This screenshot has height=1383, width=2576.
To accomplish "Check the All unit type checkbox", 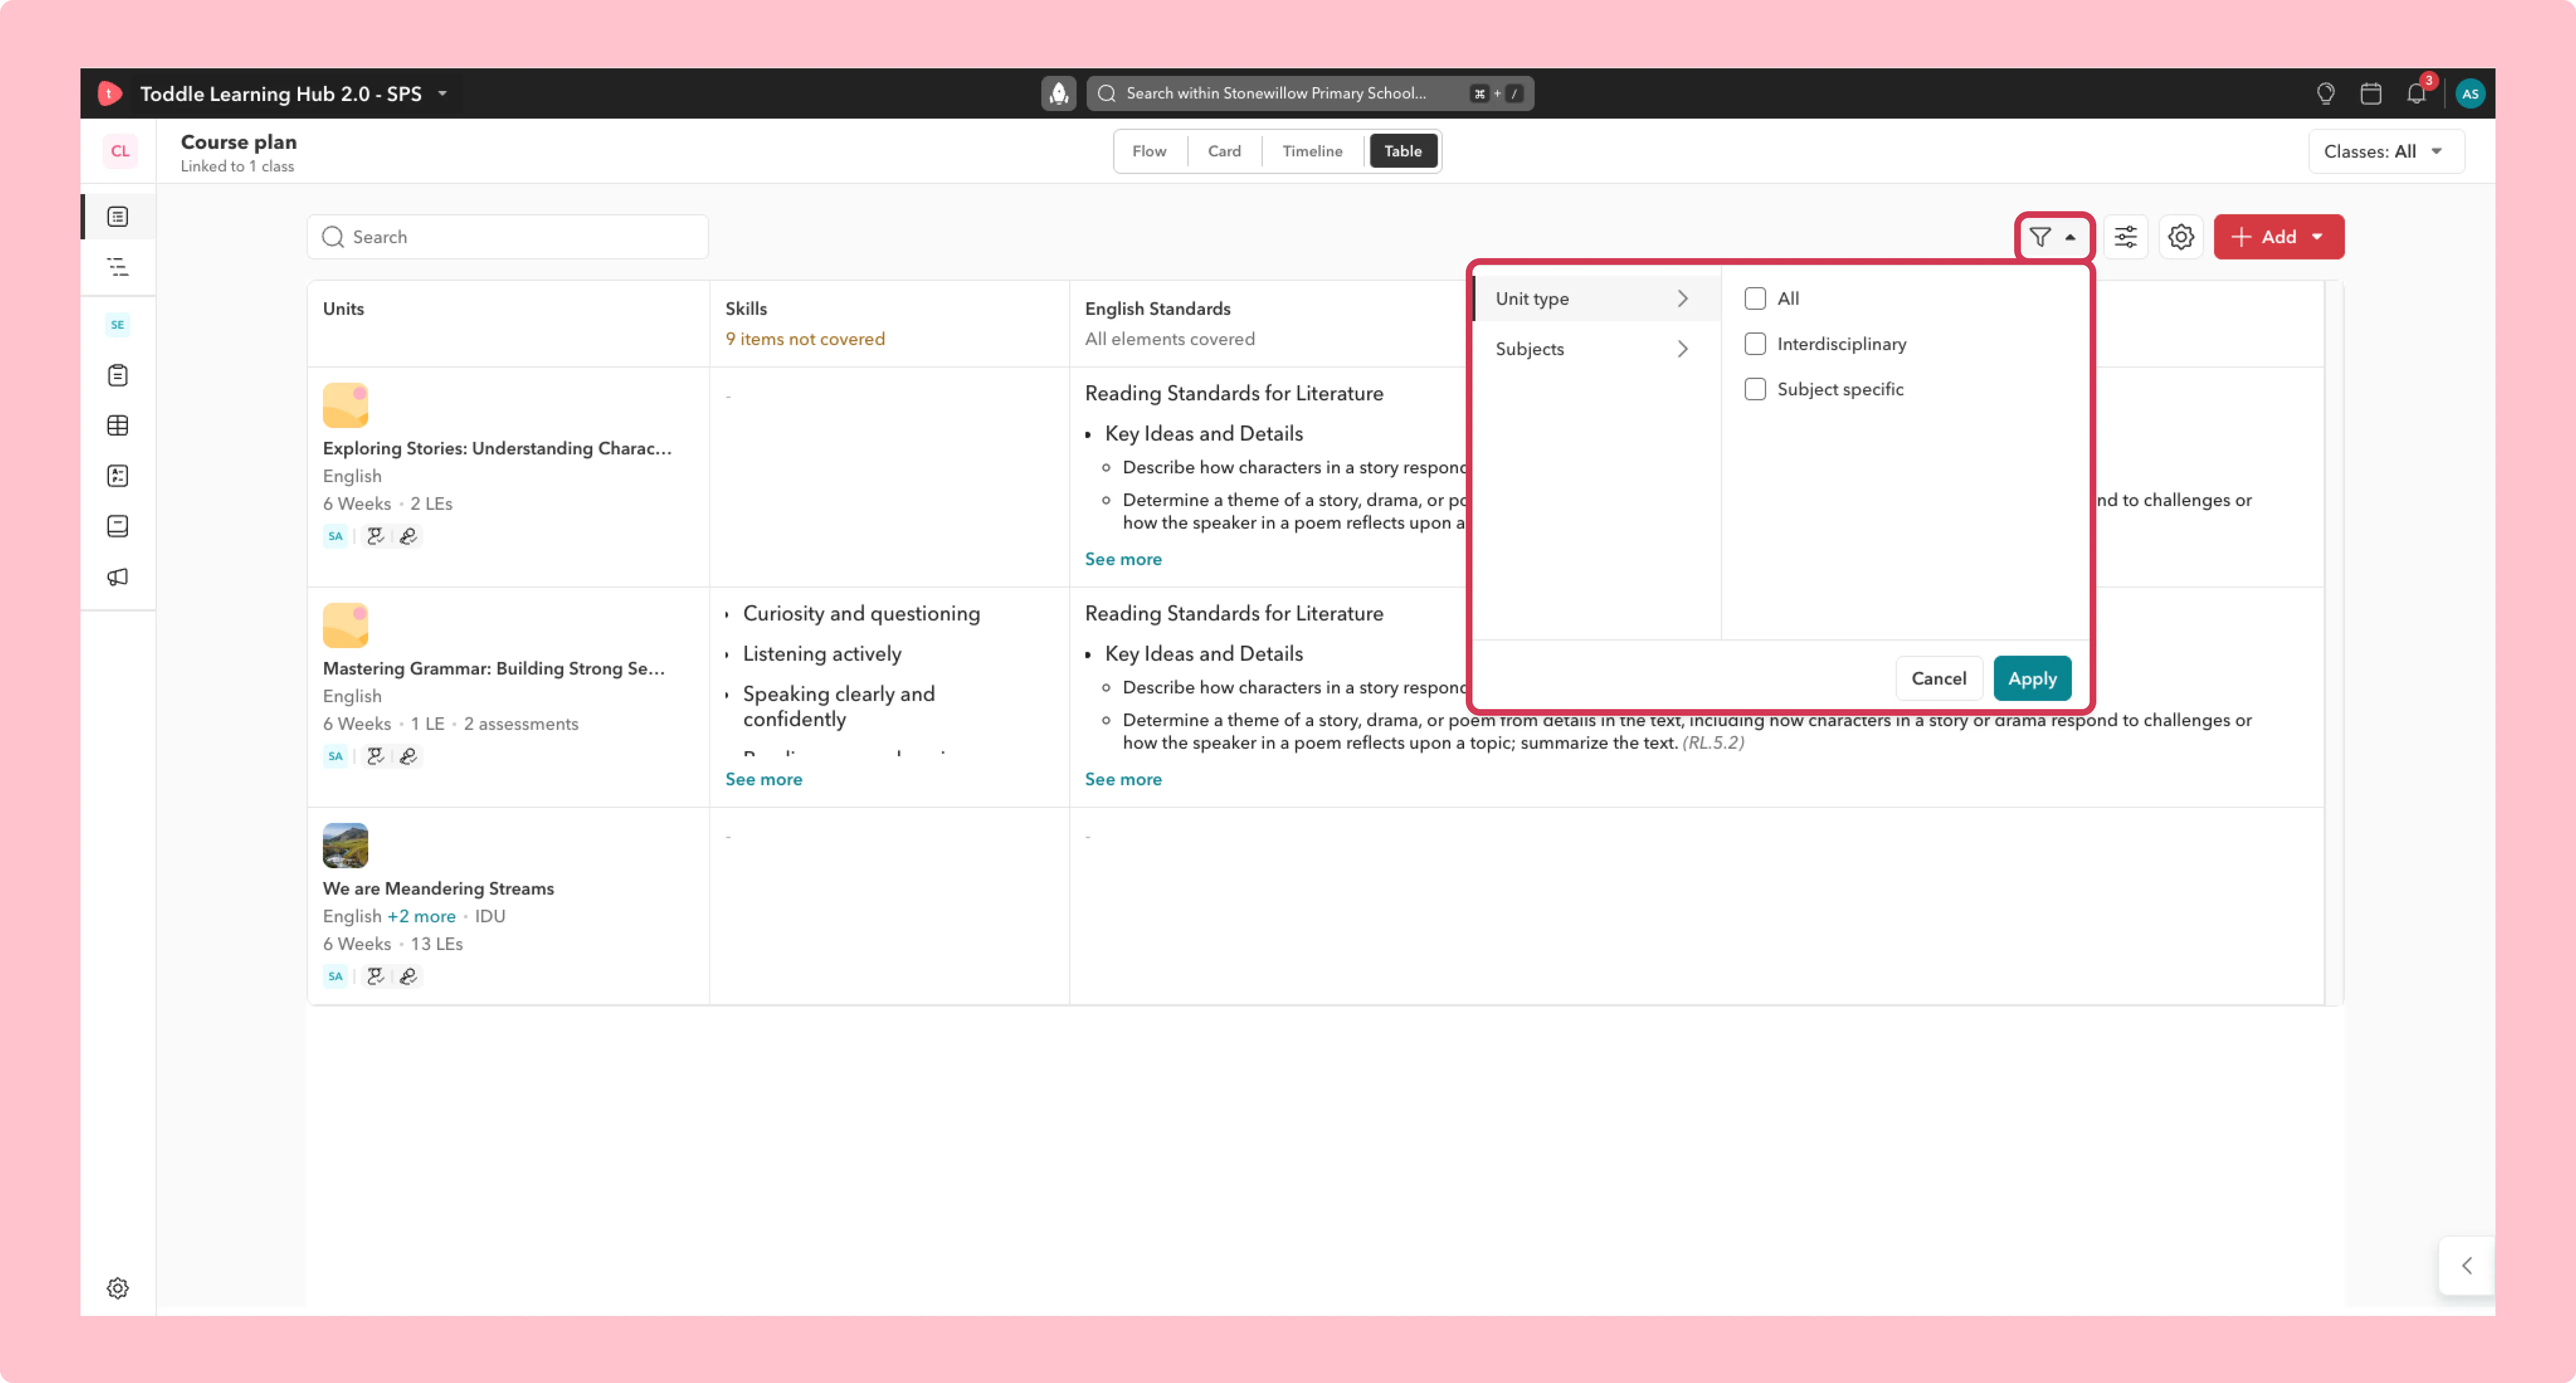I will coord(1755,299).
